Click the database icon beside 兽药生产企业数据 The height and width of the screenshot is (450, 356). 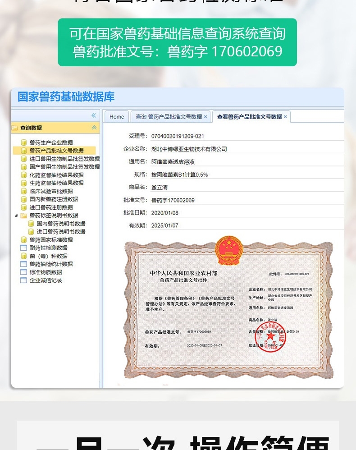tap(24, 142)
